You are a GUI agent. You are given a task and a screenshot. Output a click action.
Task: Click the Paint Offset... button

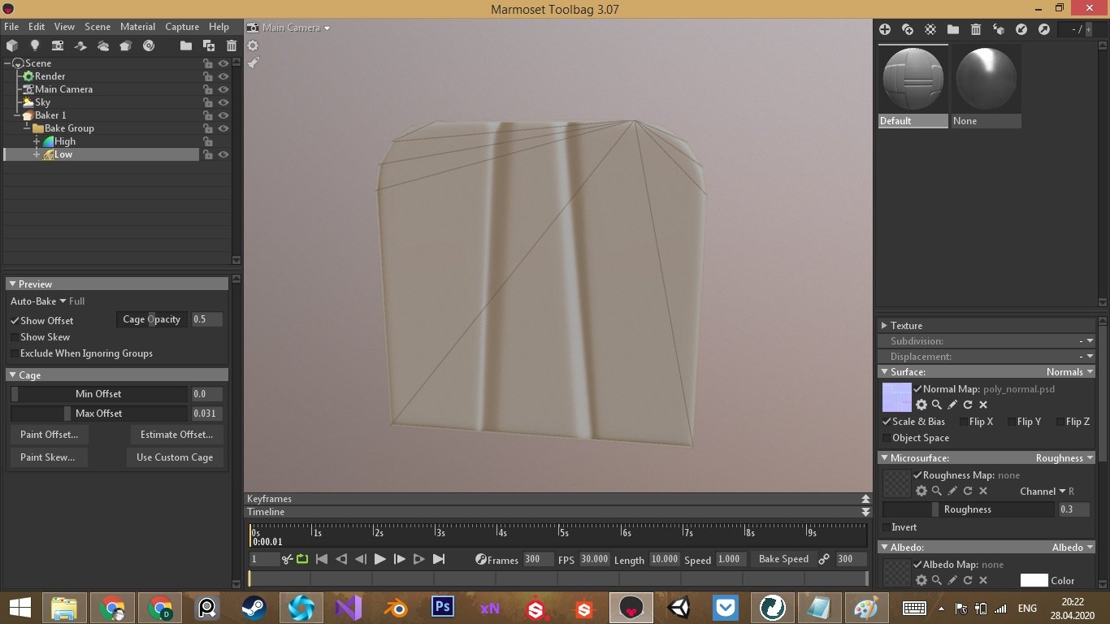click(x=49, y=435)
